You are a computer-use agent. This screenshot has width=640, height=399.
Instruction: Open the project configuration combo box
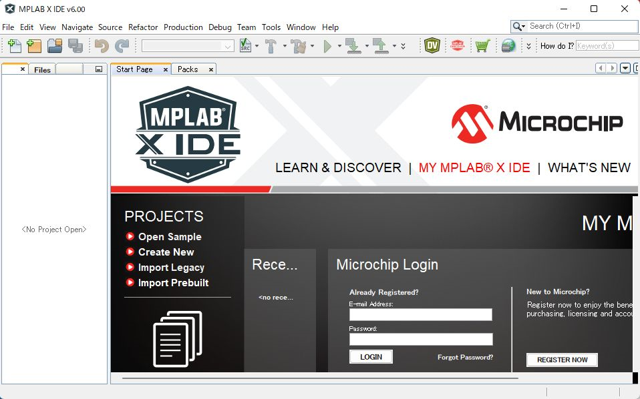point(188,46)
